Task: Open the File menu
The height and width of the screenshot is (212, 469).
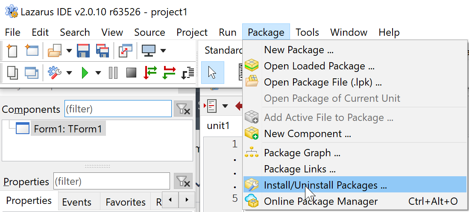Action: point(12,32)
